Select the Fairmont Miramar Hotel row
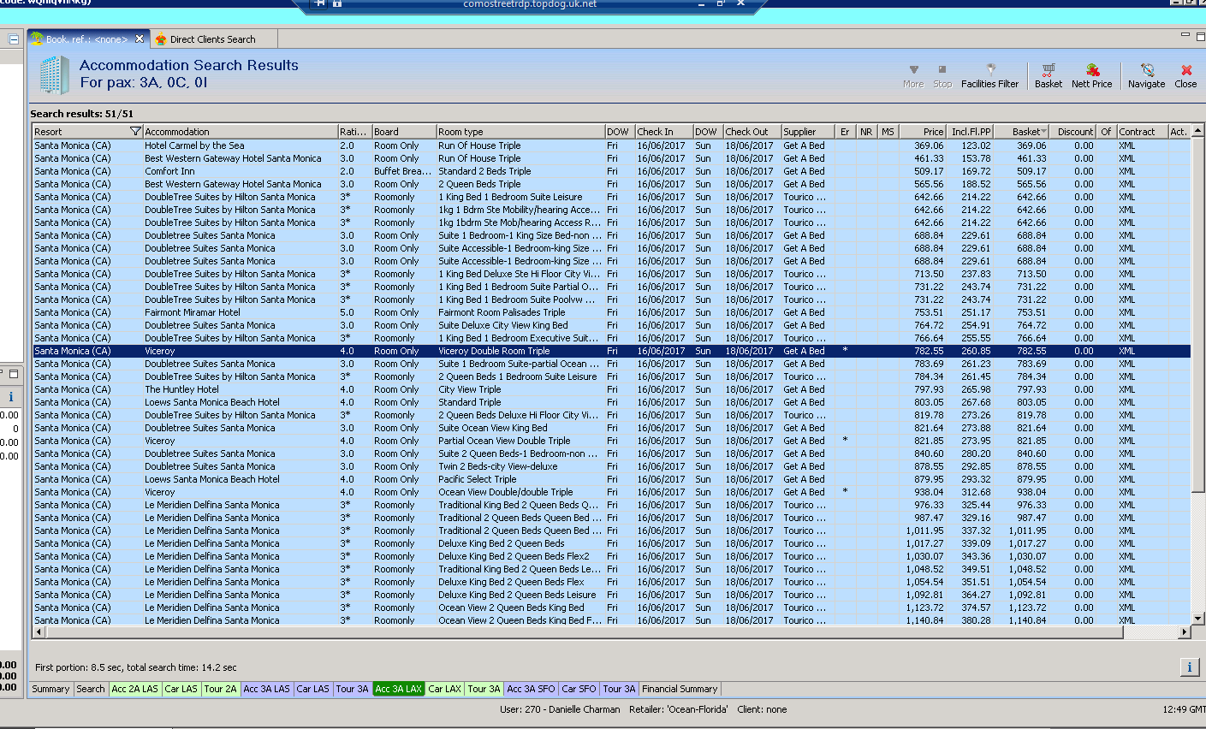This screenshot has height=729, width=1206. pyautogui.click(x=193, y=312)
